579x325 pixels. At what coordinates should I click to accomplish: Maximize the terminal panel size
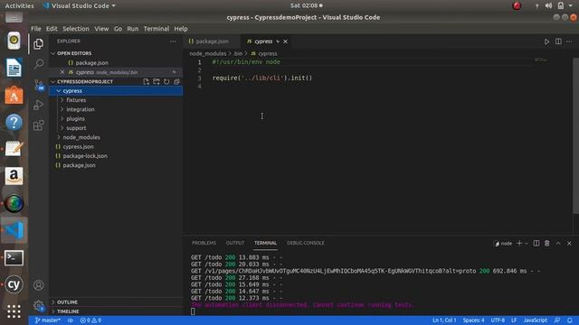[x=558, y=243]
